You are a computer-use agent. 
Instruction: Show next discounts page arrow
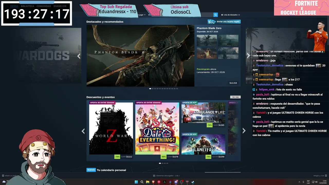tap(244, 131)
